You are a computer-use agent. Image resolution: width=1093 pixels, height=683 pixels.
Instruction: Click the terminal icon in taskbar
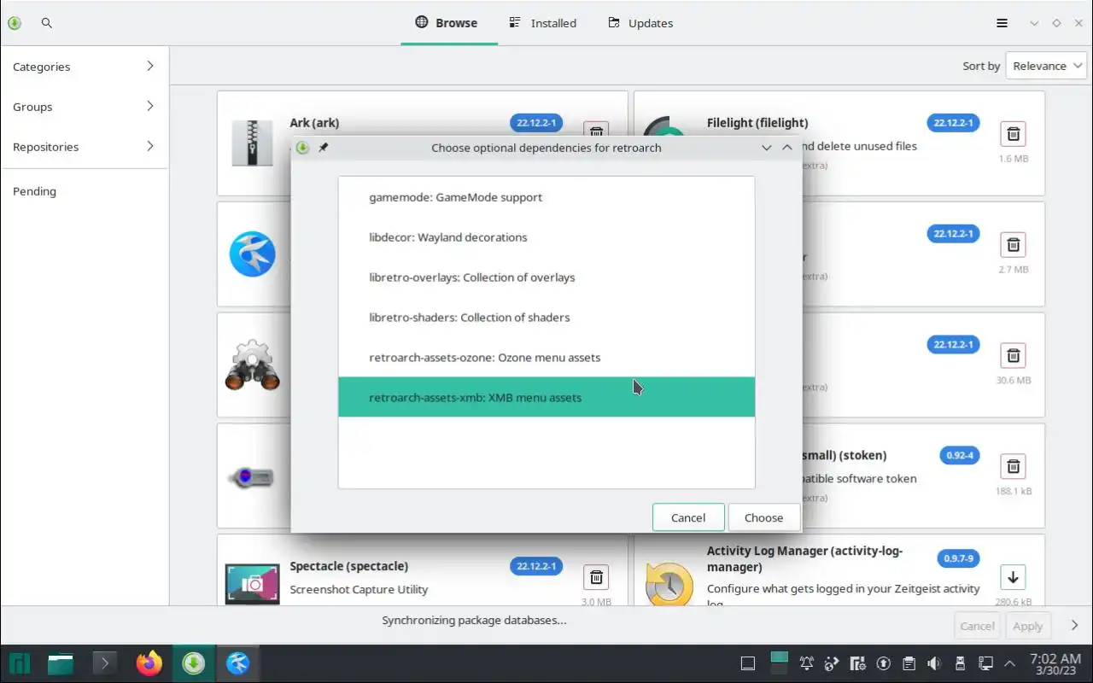[x=105, y=663]
